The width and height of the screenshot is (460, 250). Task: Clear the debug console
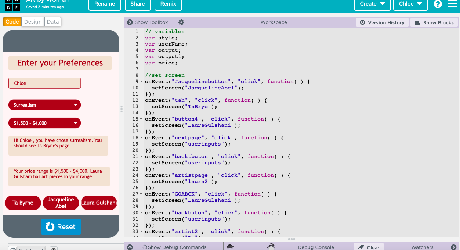point(369,247)
